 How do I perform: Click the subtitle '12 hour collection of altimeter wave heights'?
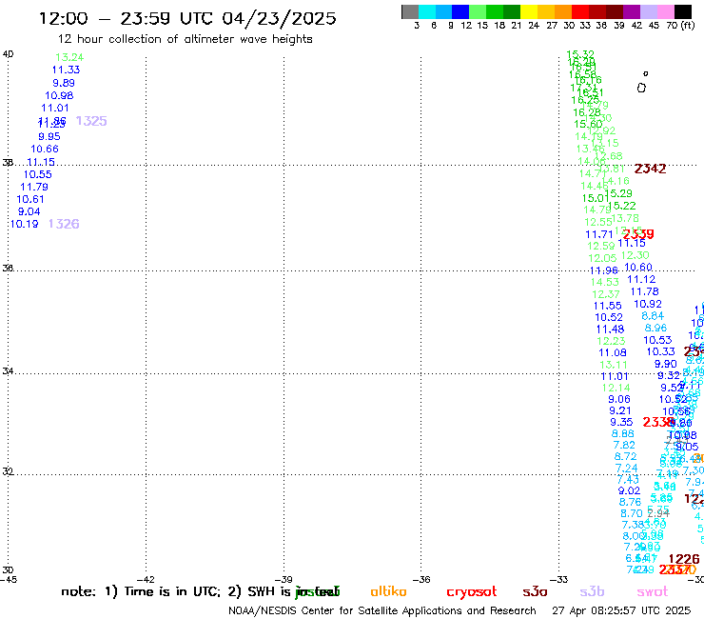185,39
